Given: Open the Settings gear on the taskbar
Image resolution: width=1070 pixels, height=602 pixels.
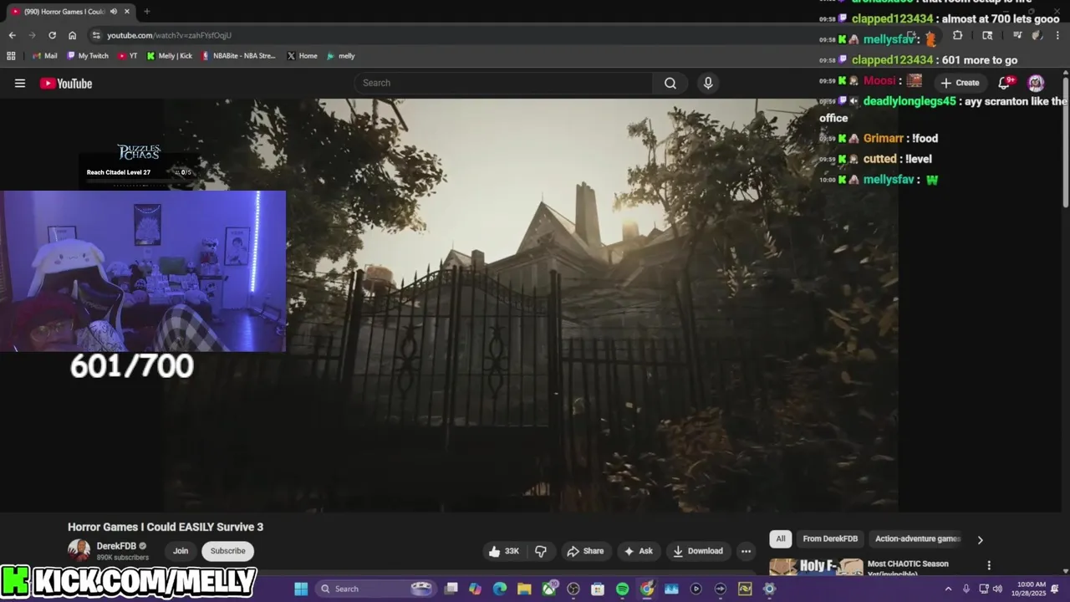Looking at the screenshot, I should (x=769, y=589).
